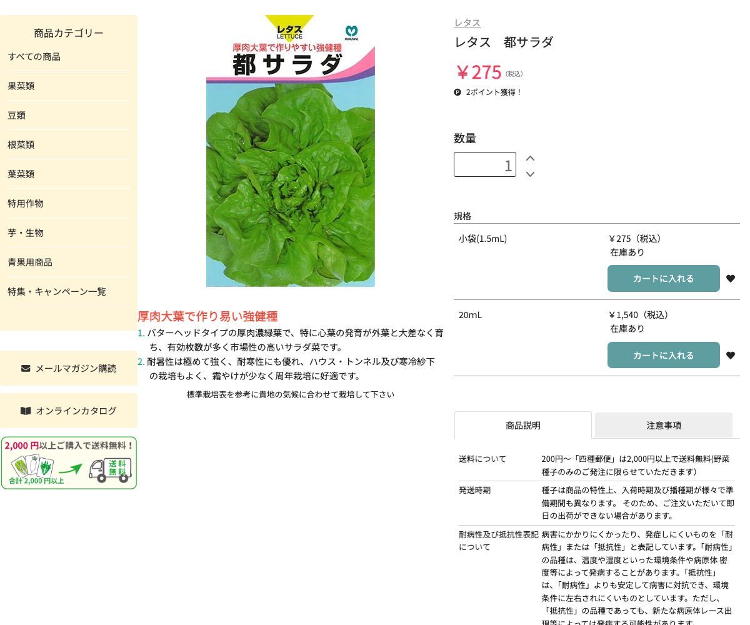This screenshot has width=750, height=625.
Task: Click カートに入れる for the 20mL size
Action: (x=664, y=355)
